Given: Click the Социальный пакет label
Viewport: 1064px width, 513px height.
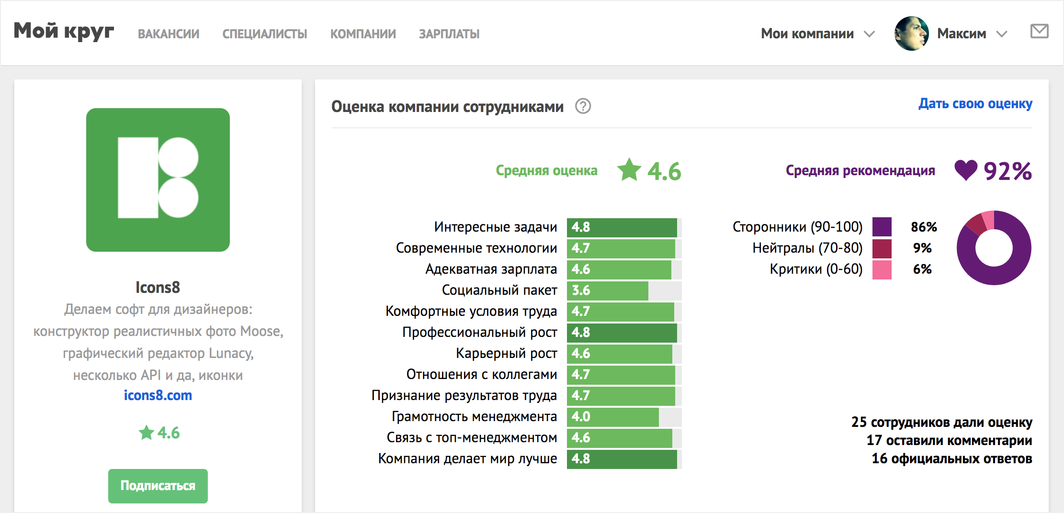Looking at the screenshot, I should coord(499,290).
